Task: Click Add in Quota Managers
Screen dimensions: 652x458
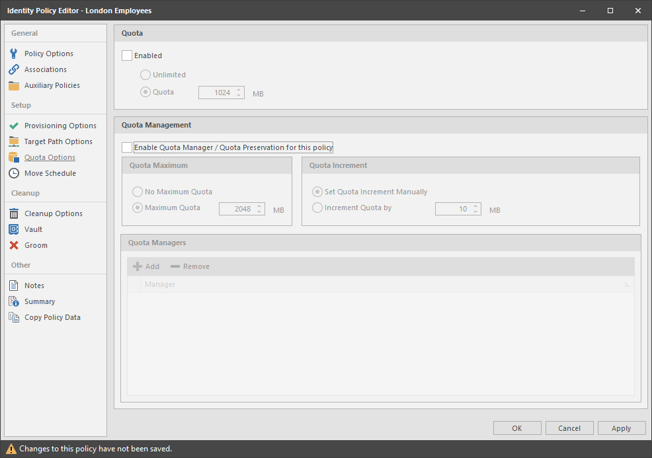Action: pos(146,266)
